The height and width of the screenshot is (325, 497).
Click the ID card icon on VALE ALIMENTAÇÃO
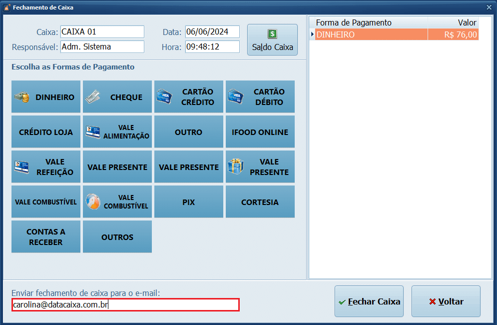coord(93,132)
